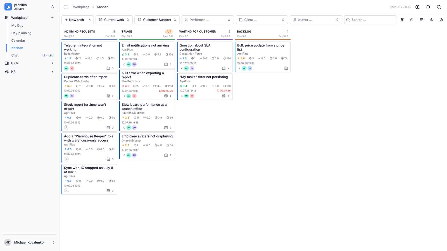
Task: Open Current work view dropdown
Action: pyautogui.click(x=114, y=20)
